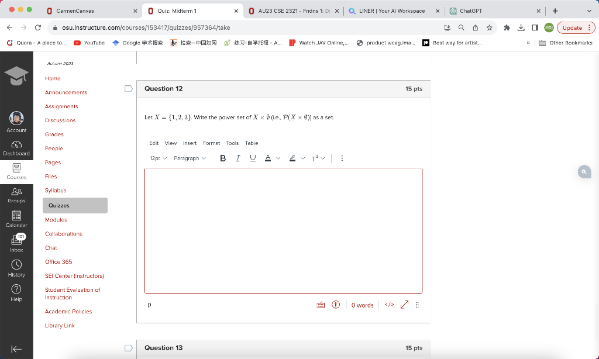This screenshot has width=599, height=359.
Task: Open the editor overflow menu
Action: click(342, 158)
